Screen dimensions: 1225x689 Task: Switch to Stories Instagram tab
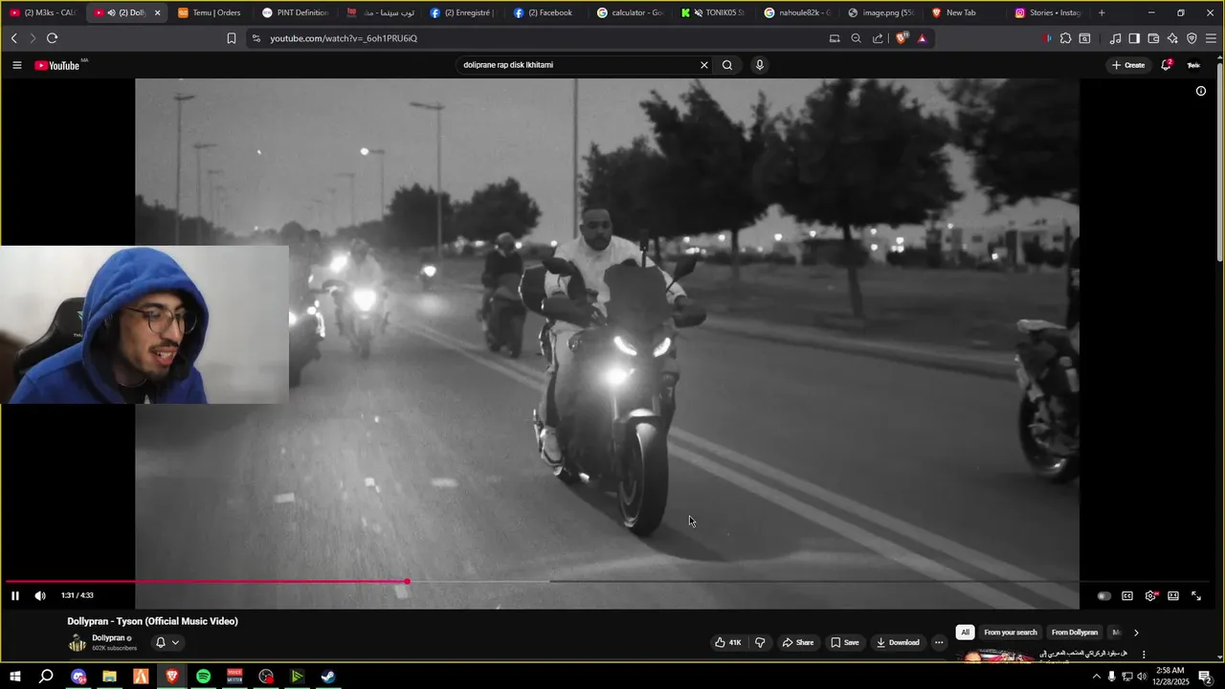pos(1047,12)
